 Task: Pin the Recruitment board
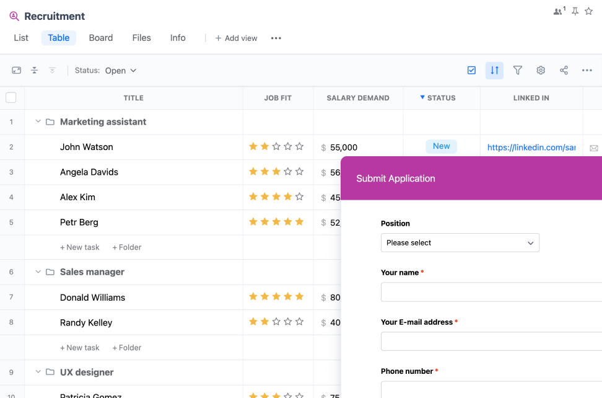click(575, 11)
